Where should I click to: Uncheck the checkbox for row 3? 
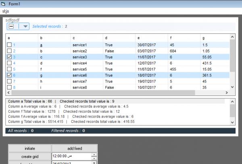[x=9, y=57]
